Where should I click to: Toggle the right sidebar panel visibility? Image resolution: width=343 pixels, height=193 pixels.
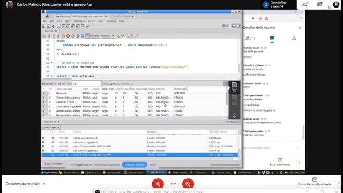[x=238, y=26]
